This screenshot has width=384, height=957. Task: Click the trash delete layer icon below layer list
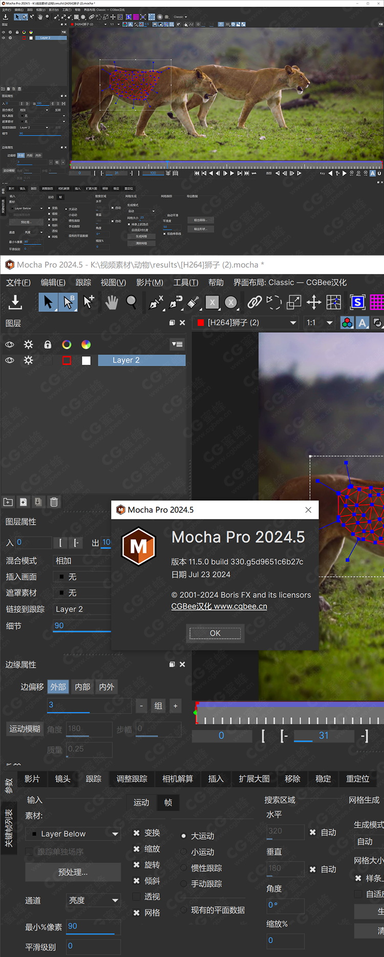coord(54,502)
